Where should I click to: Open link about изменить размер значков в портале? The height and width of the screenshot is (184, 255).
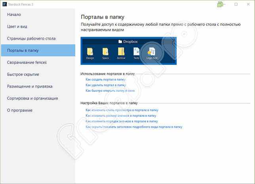[x=121, y=116]
